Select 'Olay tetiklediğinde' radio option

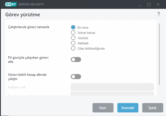[73, 48]
